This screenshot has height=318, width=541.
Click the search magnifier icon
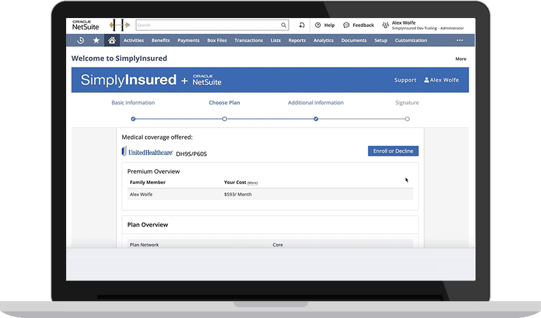[x=284, y=25]
